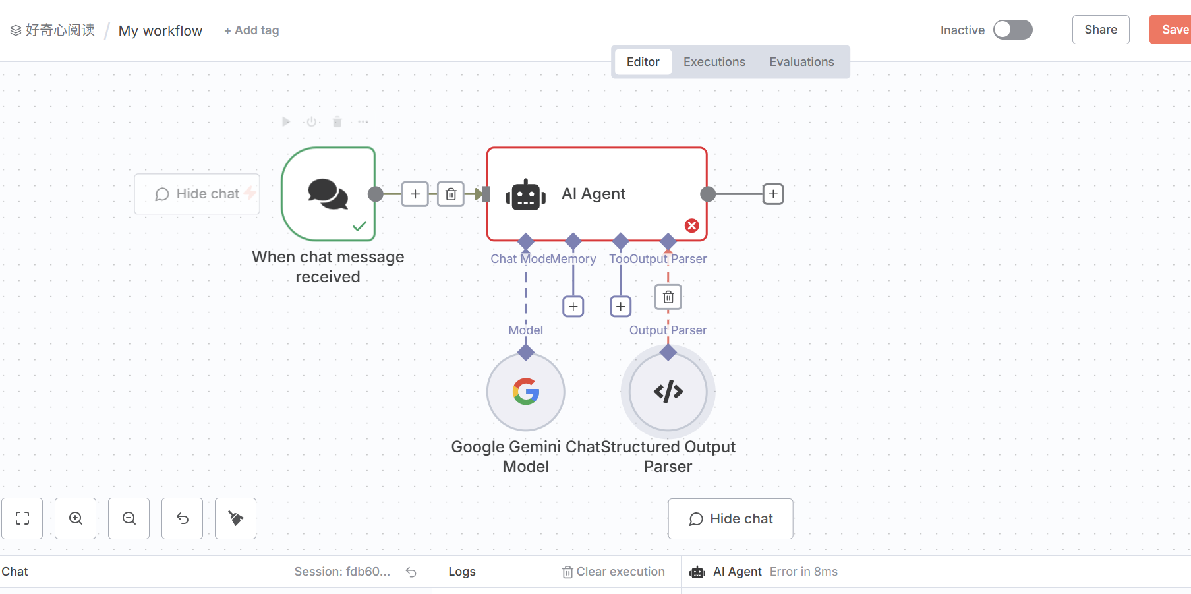Select the Google Gemini Chat Model node
Viewport: 1191px width, 594px height.
526,392
